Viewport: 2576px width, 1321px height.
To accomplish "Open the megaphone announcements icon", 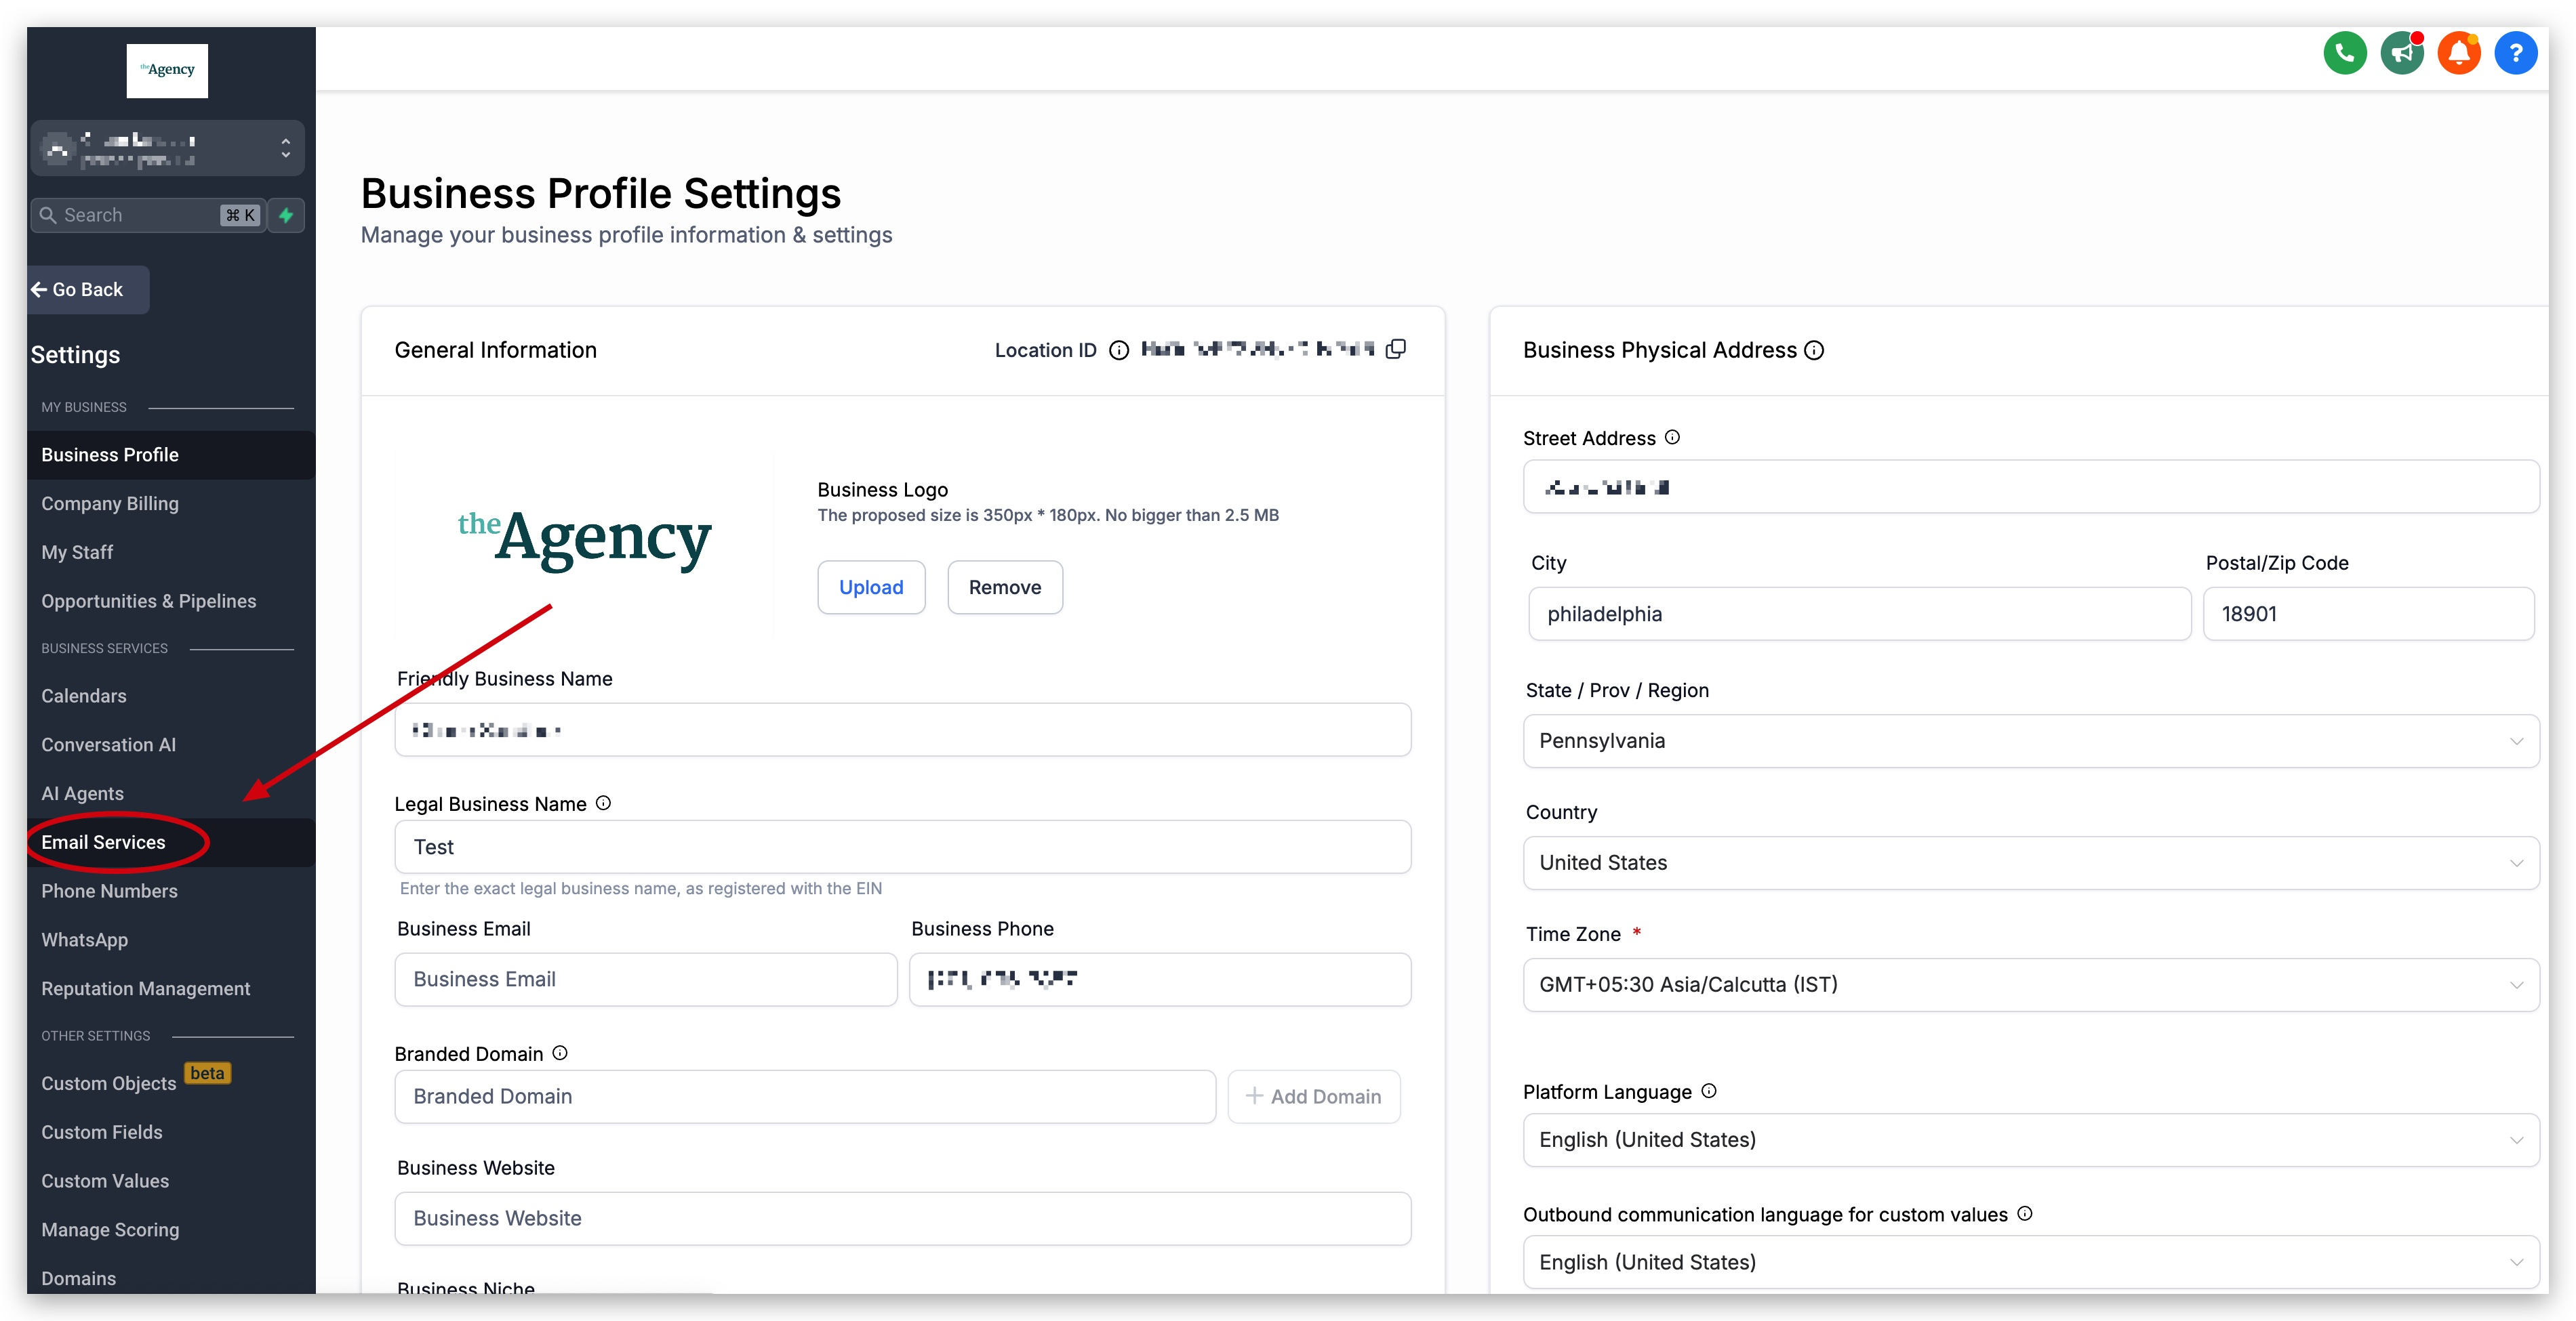I will [2401, 54].
